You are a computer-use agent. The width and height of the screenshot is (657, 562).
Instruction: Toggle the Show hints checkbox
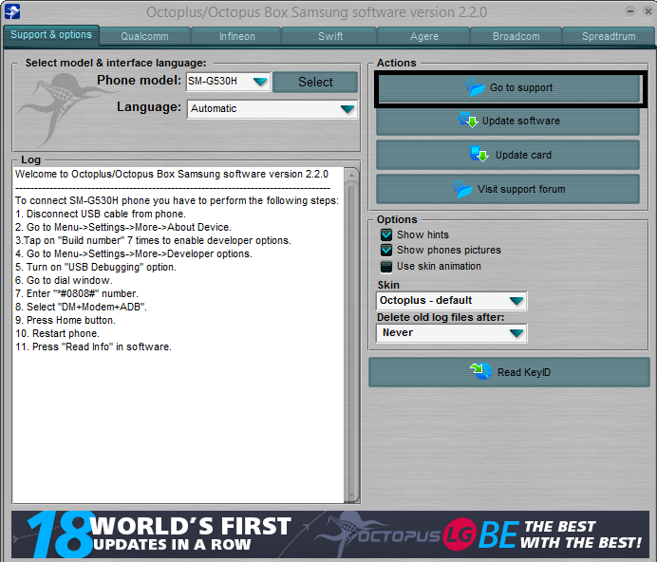(x=386, y=234)
